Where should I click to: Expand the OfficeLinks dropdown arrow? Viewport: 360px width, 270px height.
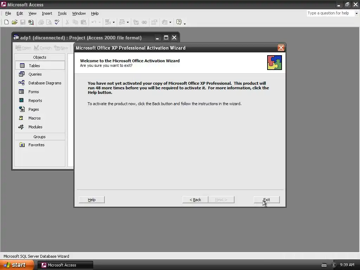[x=114, y=22]
